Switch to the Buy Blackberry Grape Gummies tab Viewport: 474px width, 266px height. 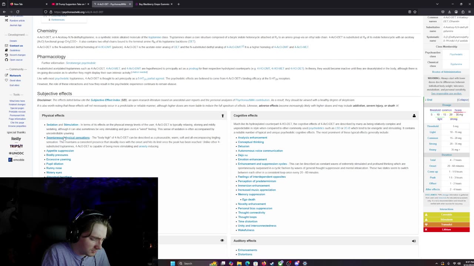(x=154, y=4)
